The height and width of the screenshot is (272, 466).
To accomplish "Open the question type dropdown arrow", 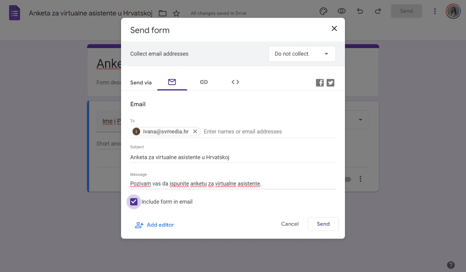I will (x=360, y=120).
